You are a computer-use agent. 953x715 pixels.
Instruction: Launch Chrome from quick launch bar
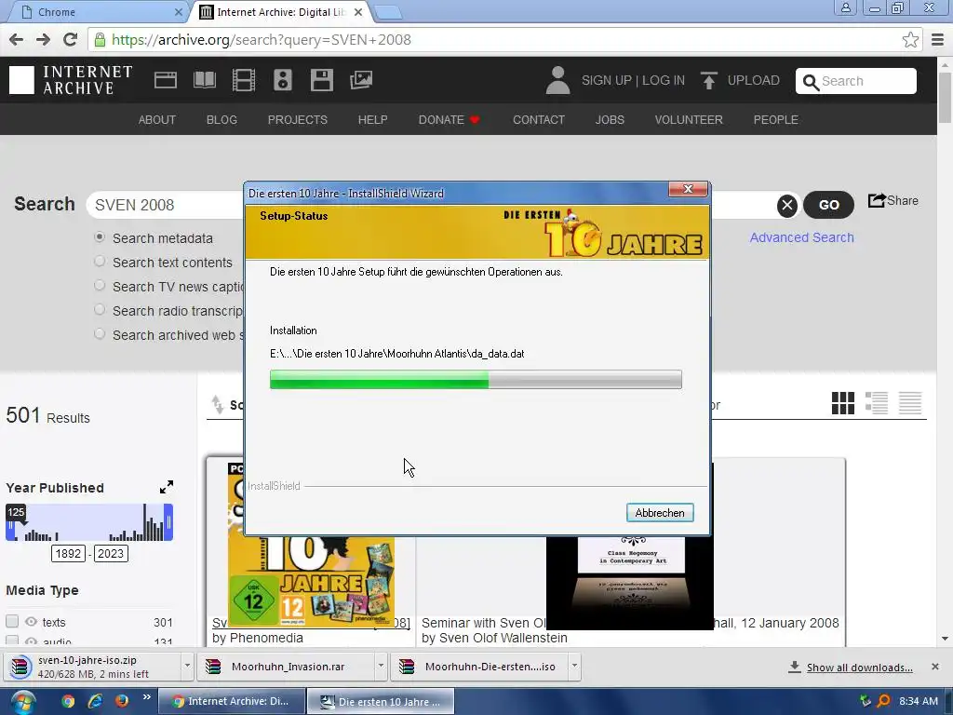click(x=68, y=701)
